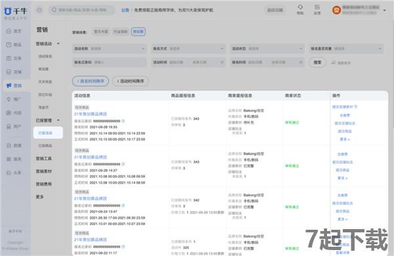Click 关于千牛 at the sidebar bottom
Viewport: 394px width, 256px height.
15,231
